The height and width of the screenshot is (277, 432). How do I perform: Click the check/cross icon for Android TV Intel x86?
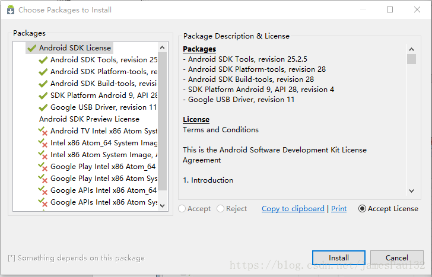click(x=43, y=131)
